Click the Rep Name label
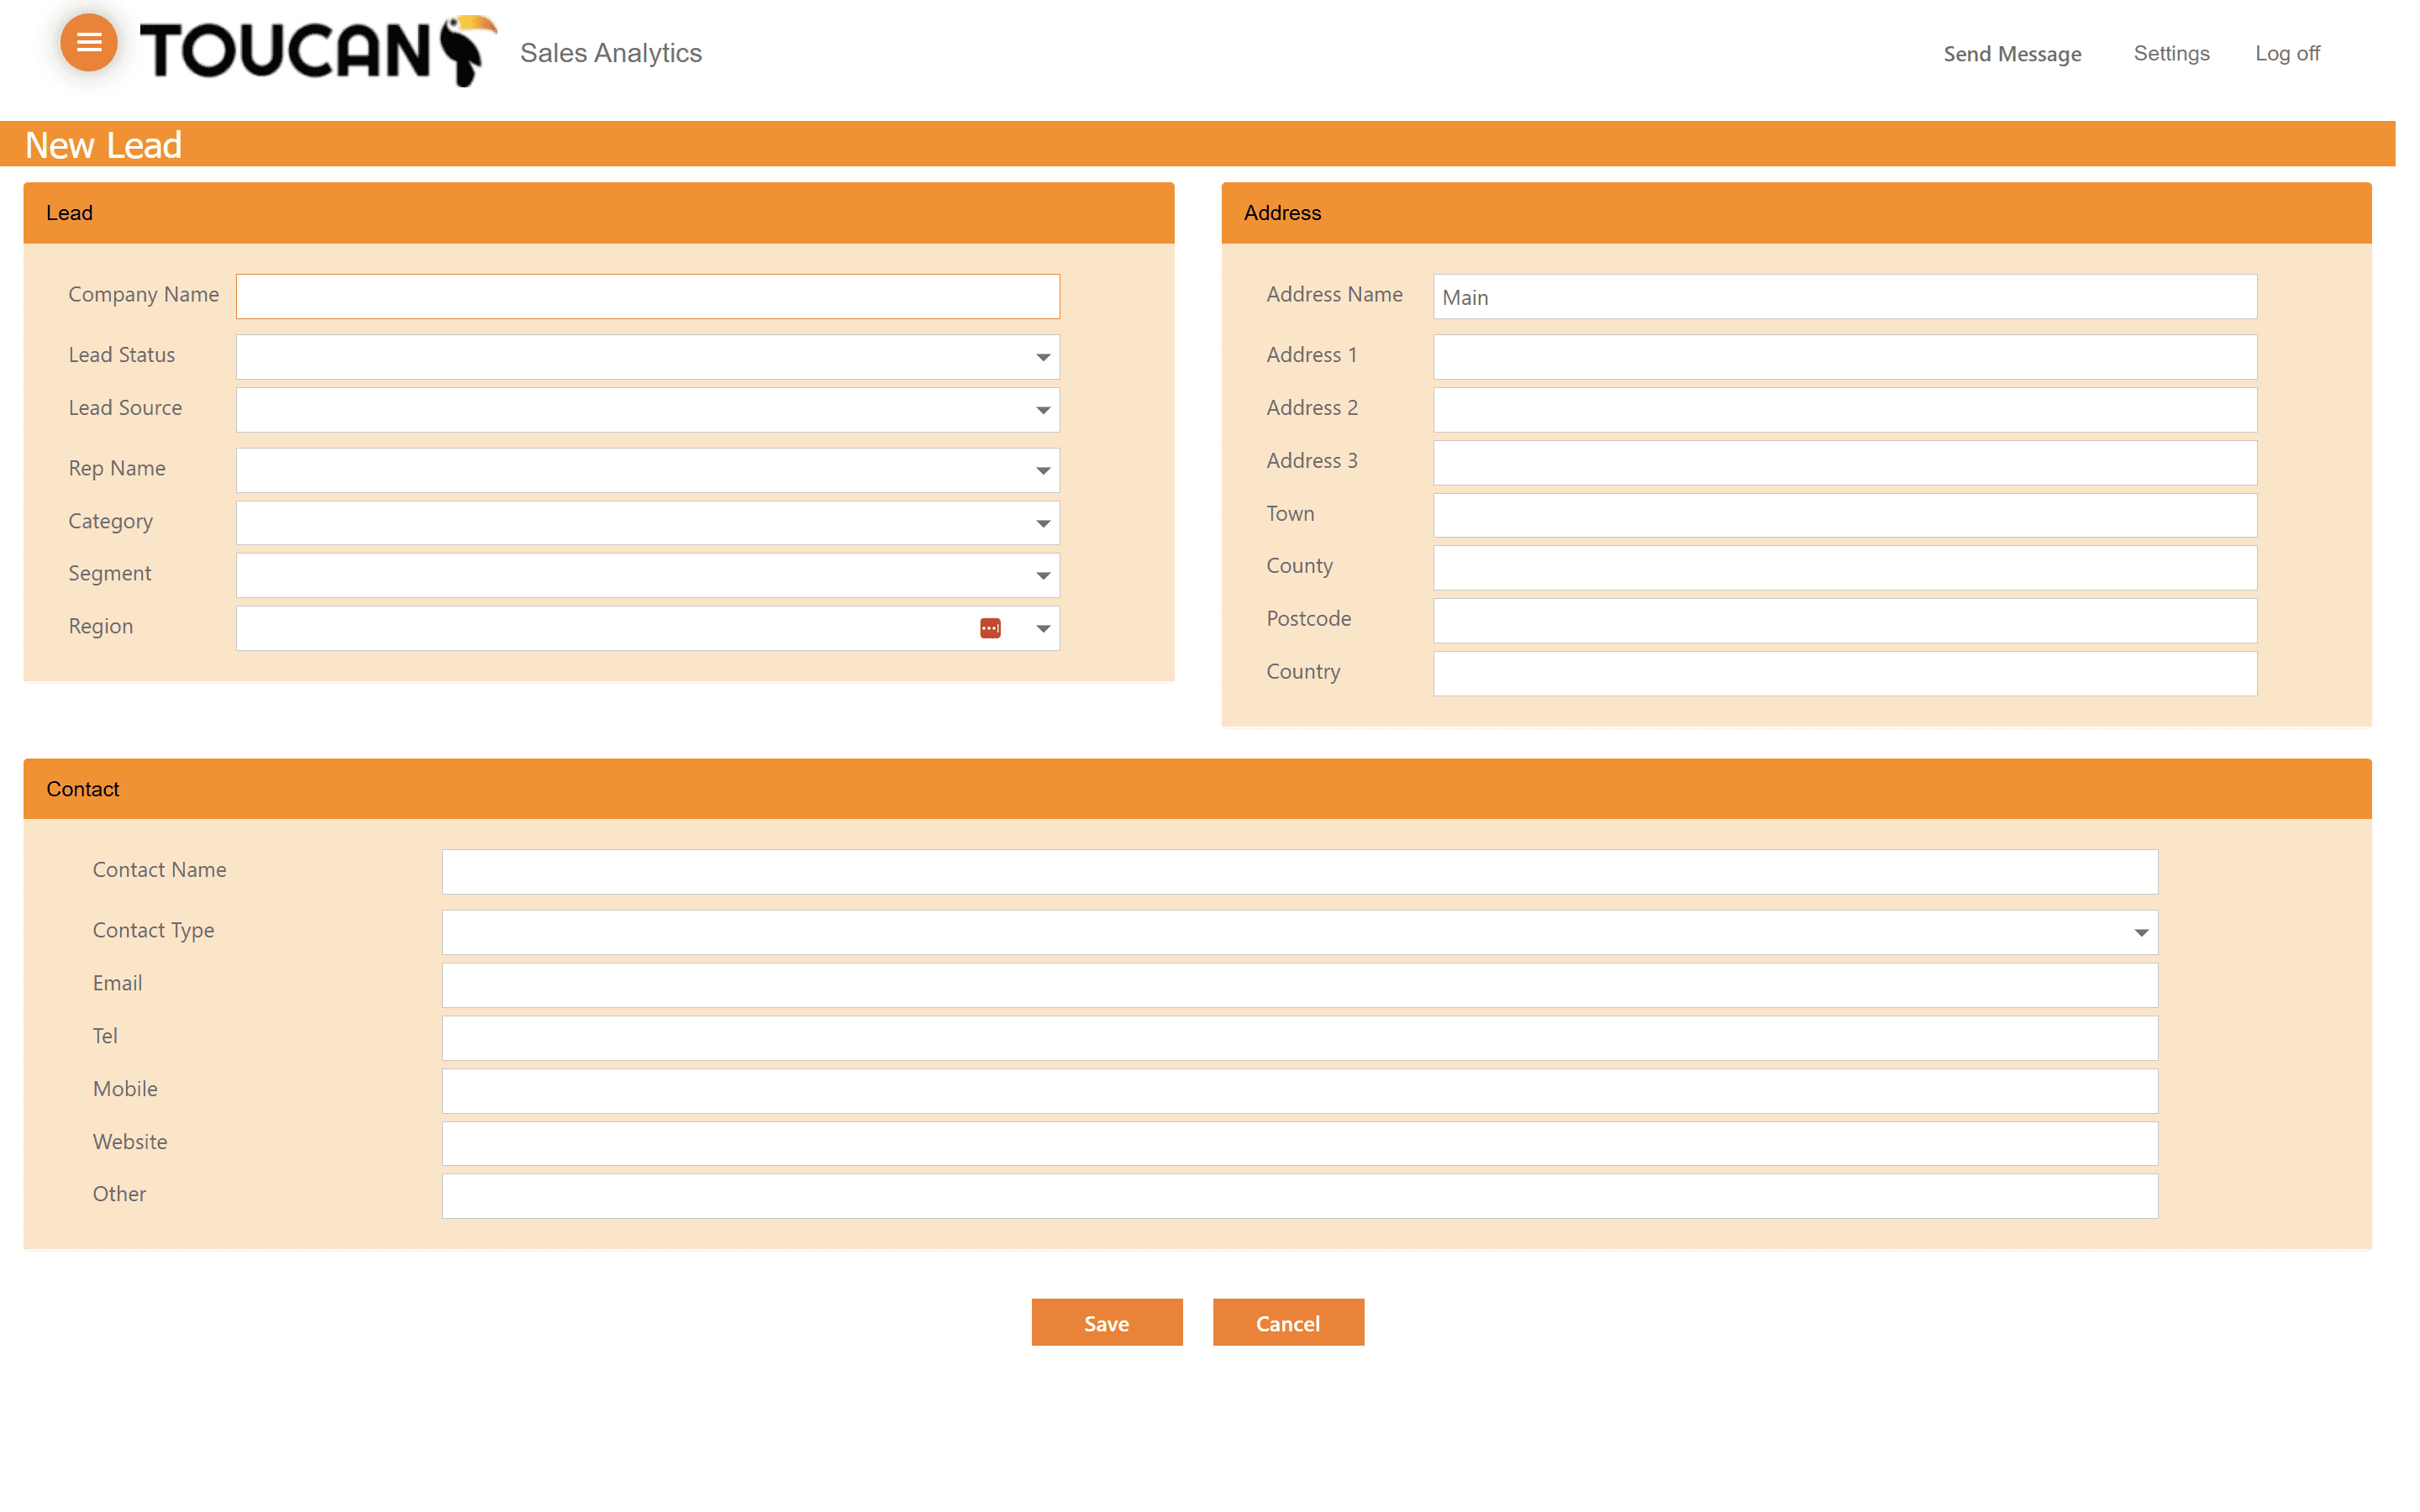2420x1512 pixels. tap(117, 468)
